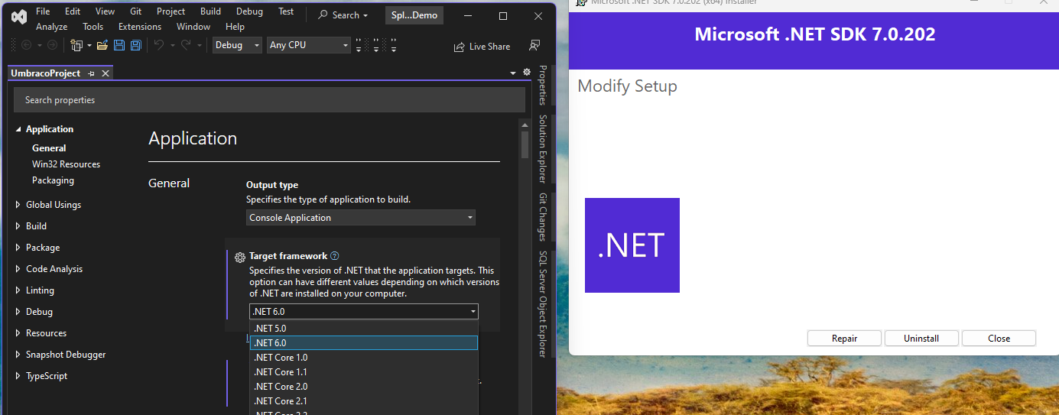Expand the Package section
Screen dimensions: 1059x415
click(18, 248)
